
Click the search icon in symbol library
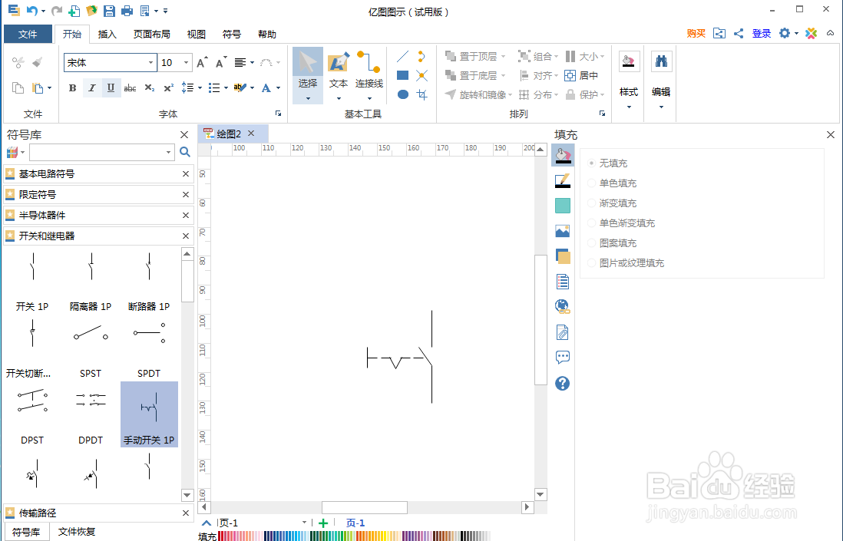185,152
